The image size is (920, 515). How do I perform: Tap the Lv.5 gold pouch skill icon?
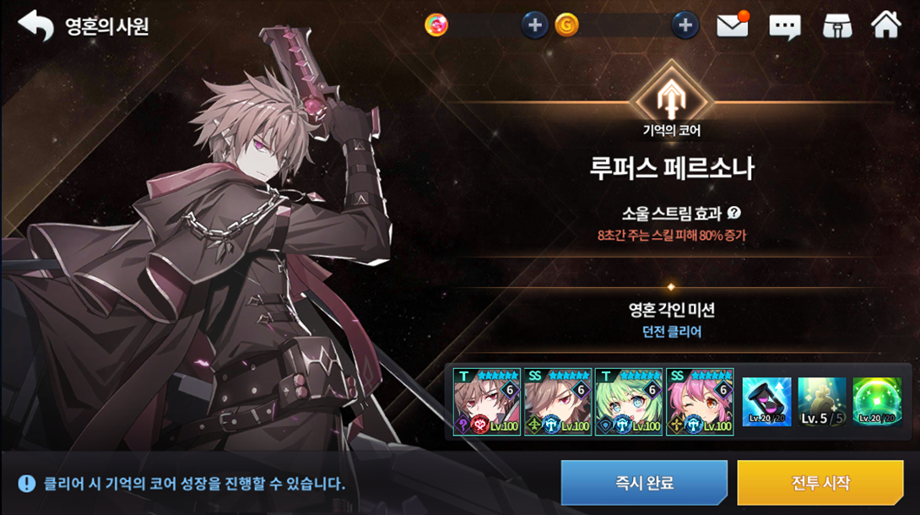point(821,402)
